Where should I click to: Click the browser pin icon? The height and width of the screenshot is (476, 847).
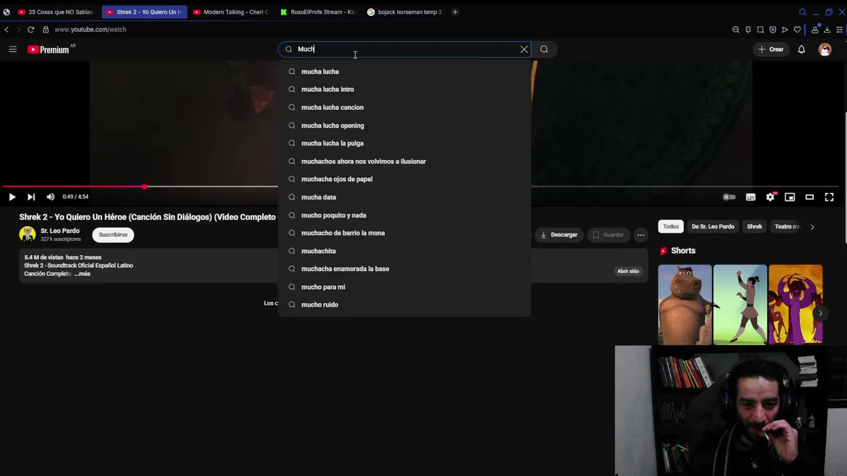point(748,30)
